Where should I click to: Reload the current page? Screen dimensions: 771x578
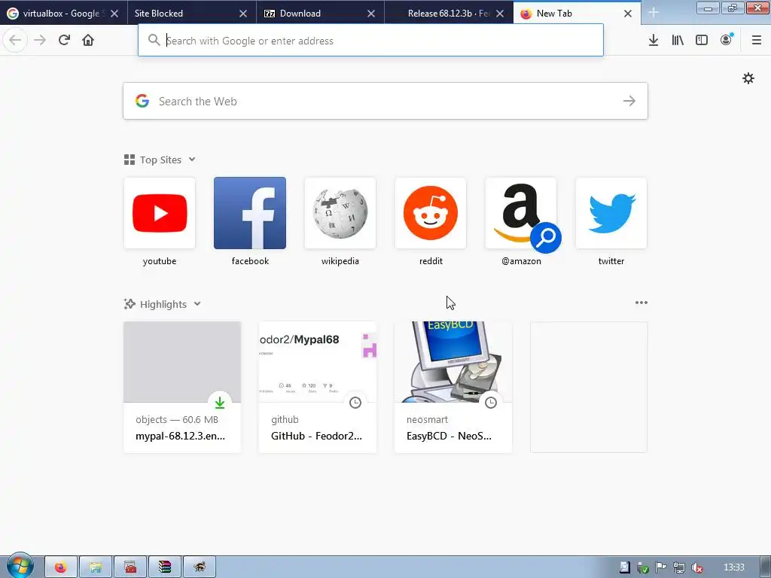click(64, 40)
